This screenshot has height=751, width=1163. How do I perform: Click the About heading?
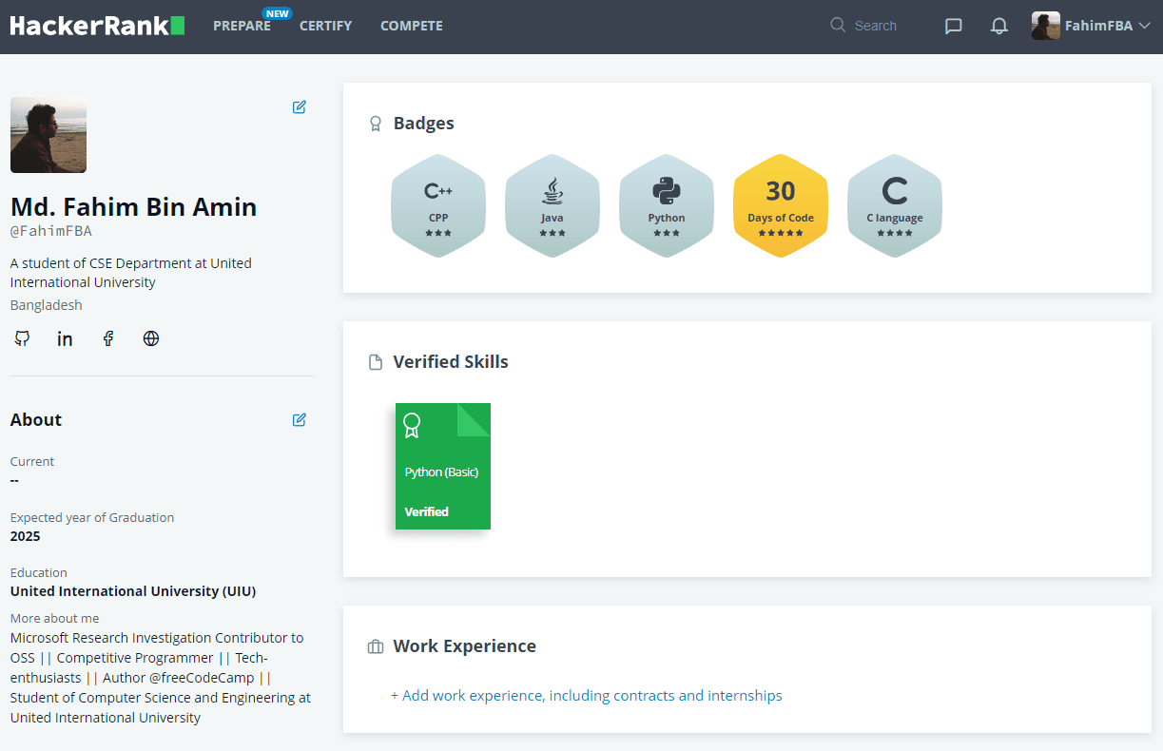click(x=36, y=420)
